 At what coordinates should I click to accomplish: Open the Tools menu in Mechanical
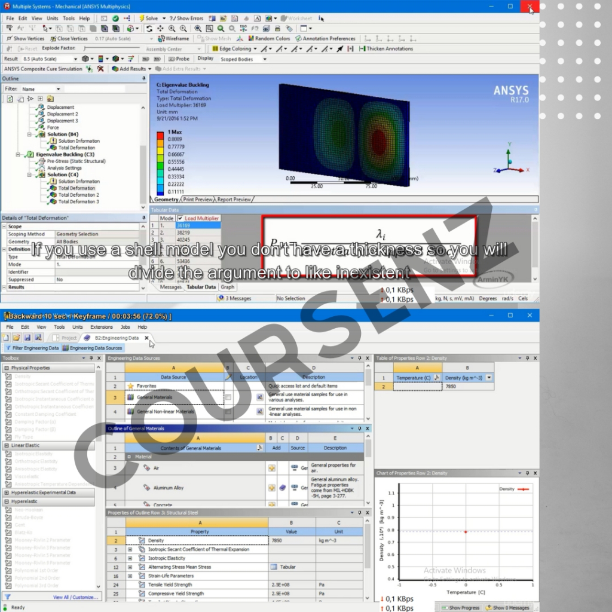point(69,19)
